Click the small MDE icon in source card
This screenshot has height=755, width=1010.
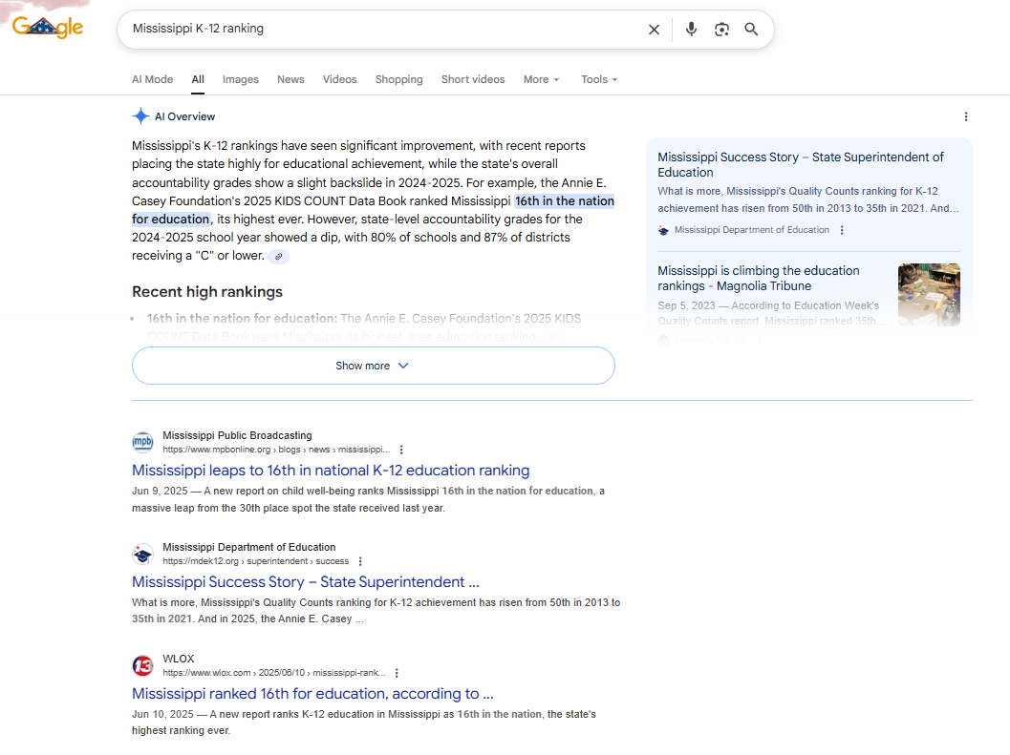pyautogui.click(x=663, y=230)
